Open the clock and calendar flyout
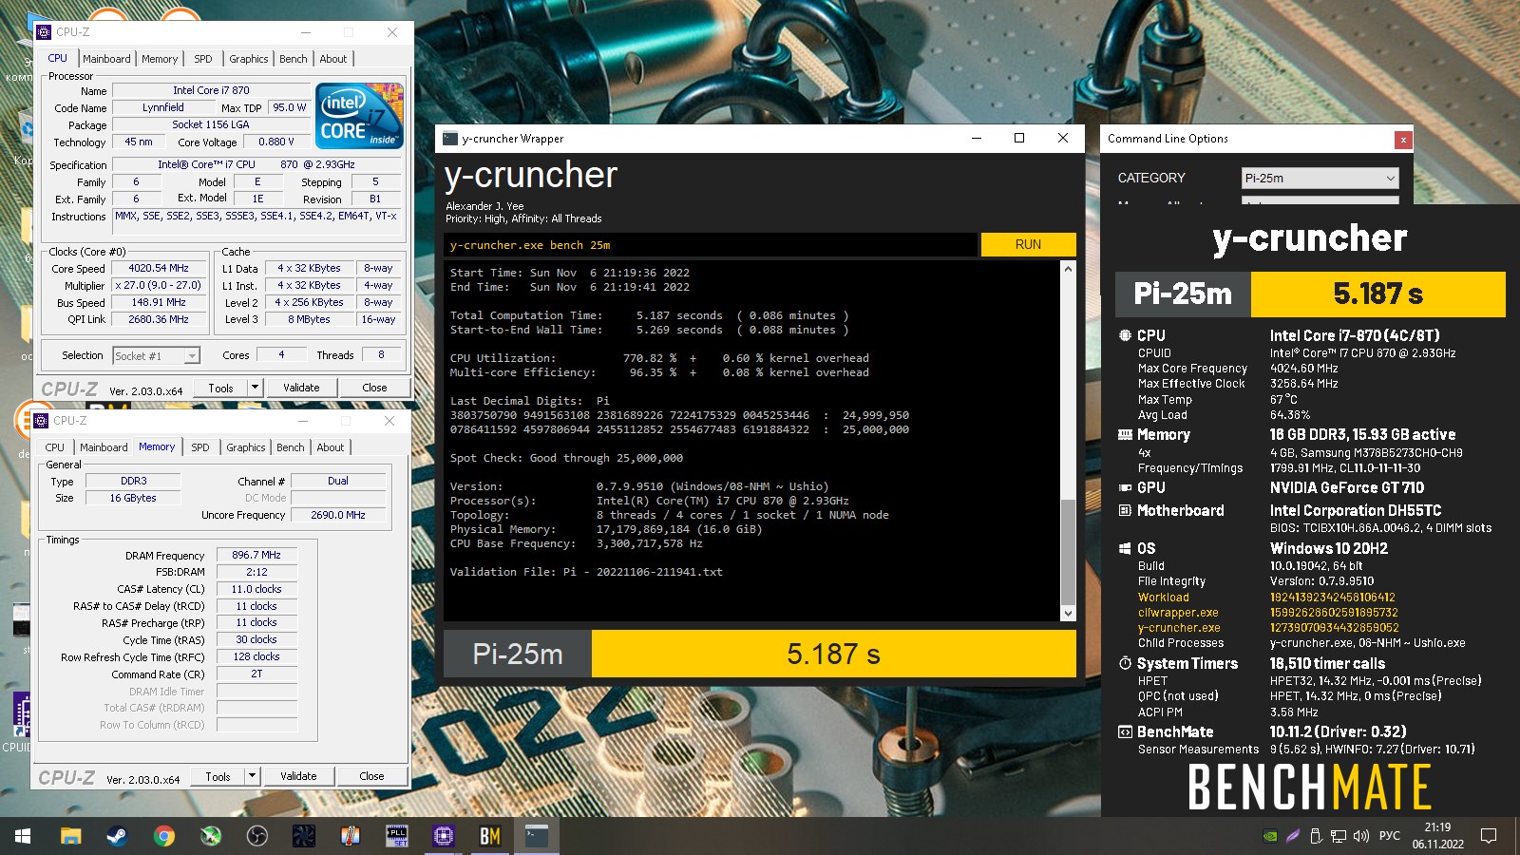The image size is (1520, 855). (1437, 836)
